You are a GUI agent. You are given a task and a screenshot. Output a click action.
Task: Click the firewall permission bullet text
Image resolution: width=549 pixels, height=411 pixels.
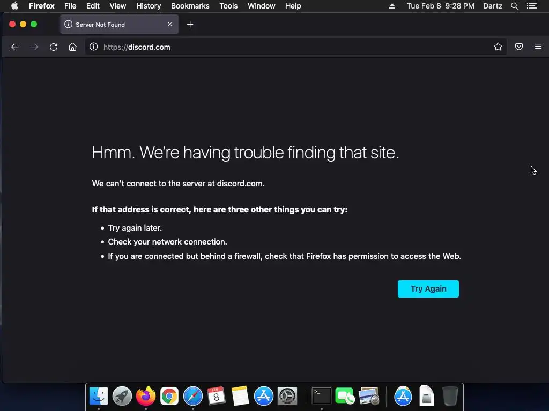click(x=284, y=256)
